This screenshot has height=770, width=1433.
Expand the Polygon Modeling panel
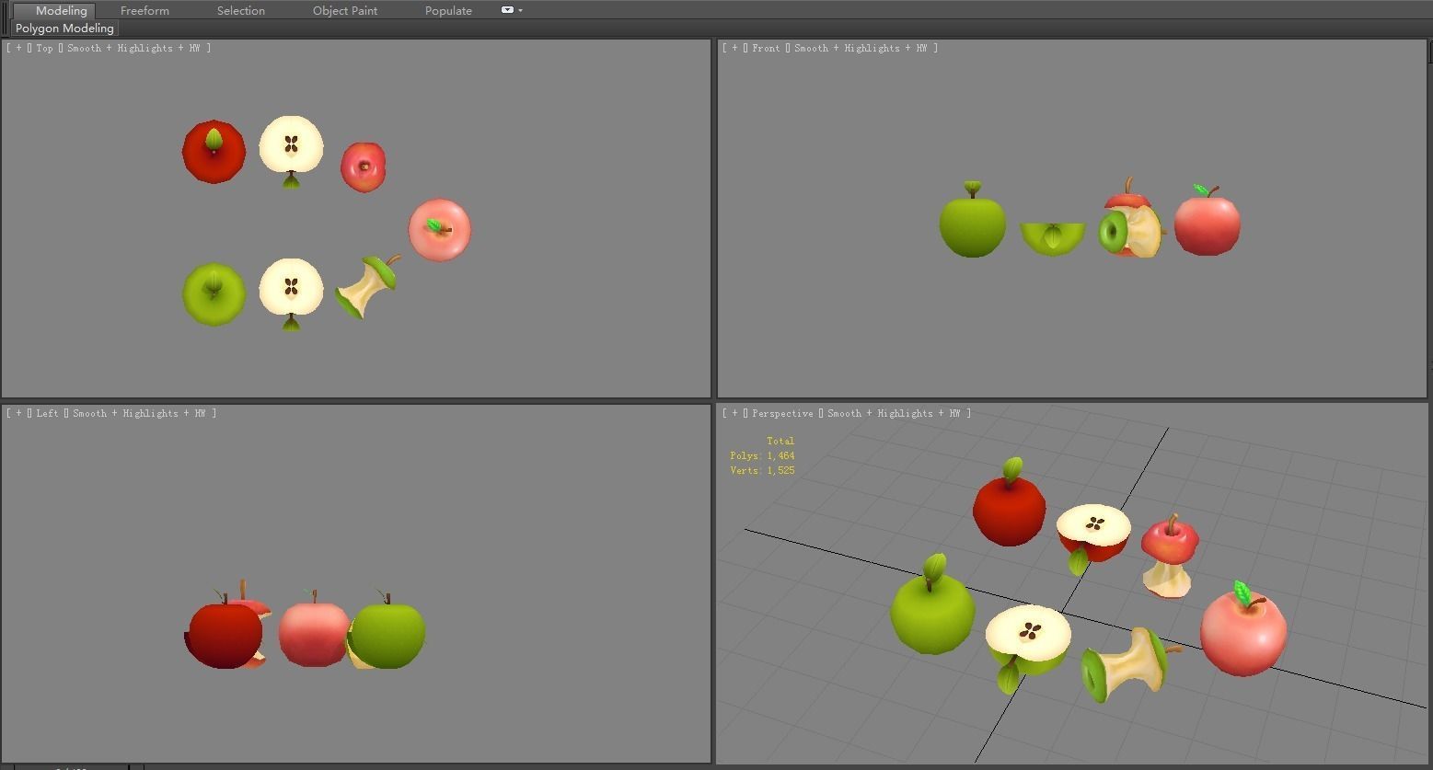64,29
